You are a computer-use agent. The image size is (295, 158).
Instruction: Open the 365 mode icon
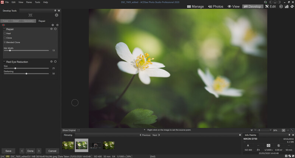tap(281, 6)
